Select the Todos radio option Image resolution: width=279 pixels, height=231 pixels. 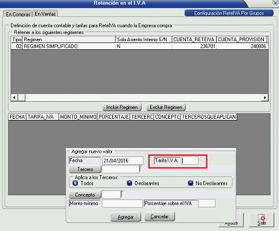tap(75, 183)
